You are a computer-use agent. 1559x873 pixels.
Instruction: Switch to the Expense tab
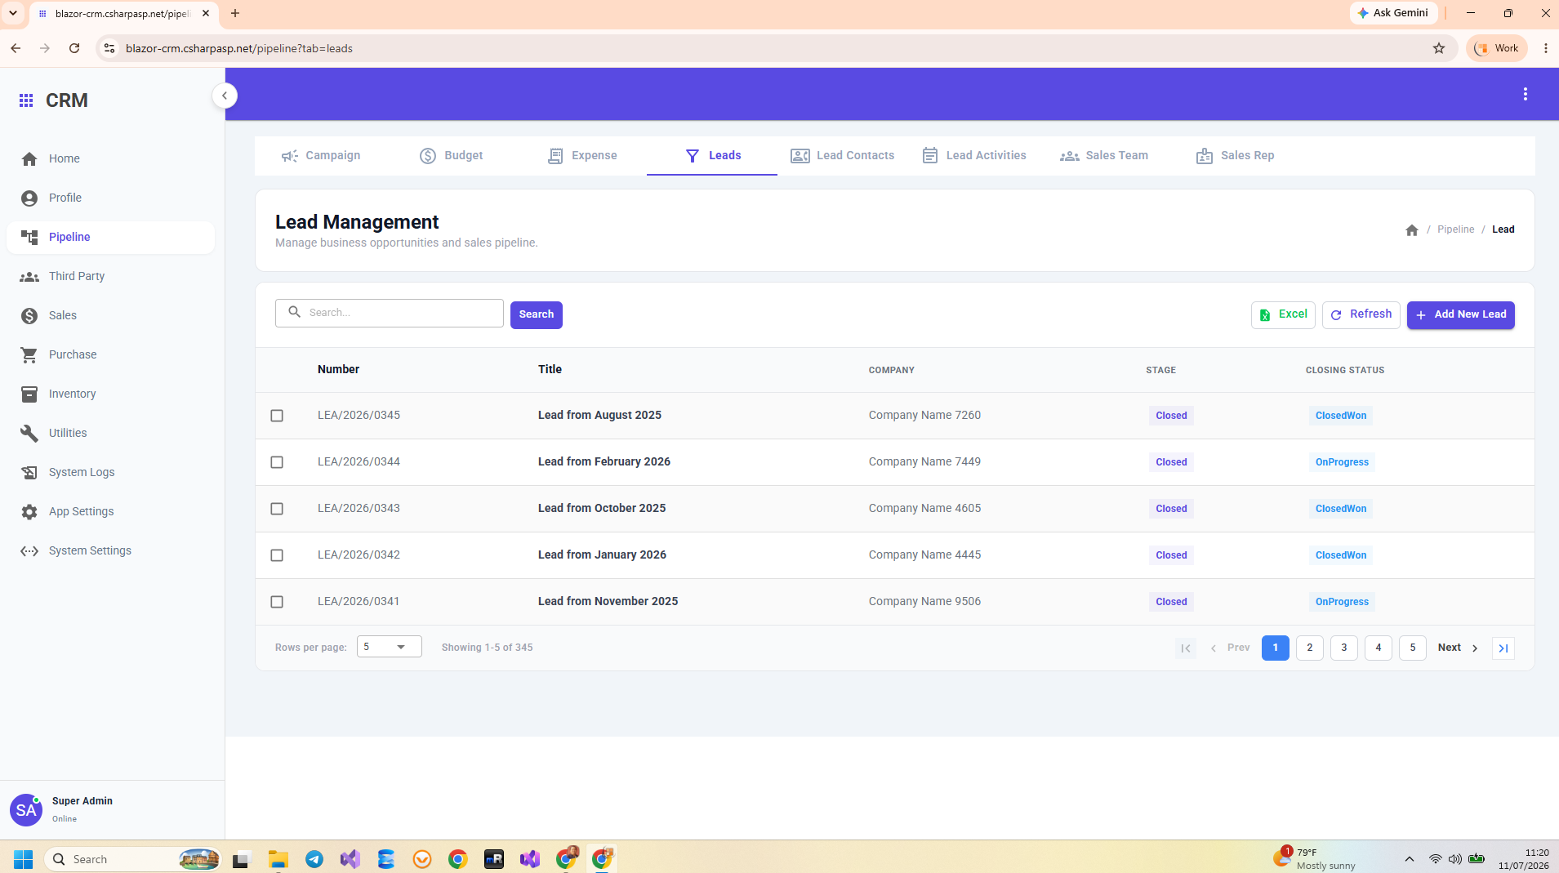pos(582,156)
